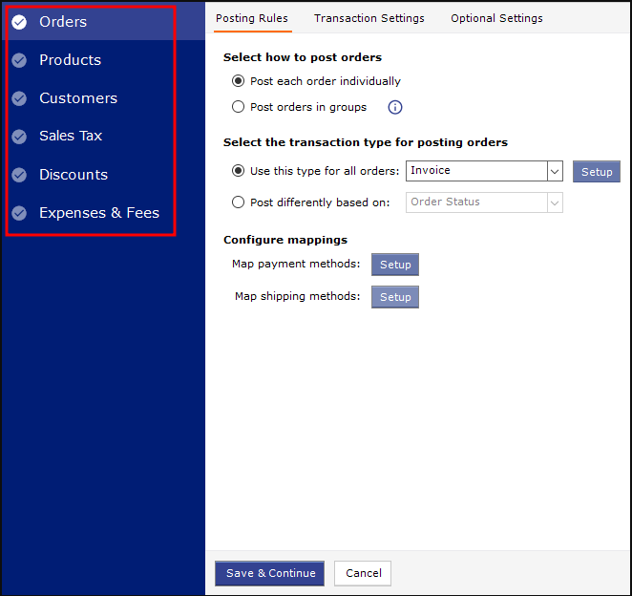Click the checkmark icon beside Customers
The image size is (632, 596).
(x=19, y=98)
